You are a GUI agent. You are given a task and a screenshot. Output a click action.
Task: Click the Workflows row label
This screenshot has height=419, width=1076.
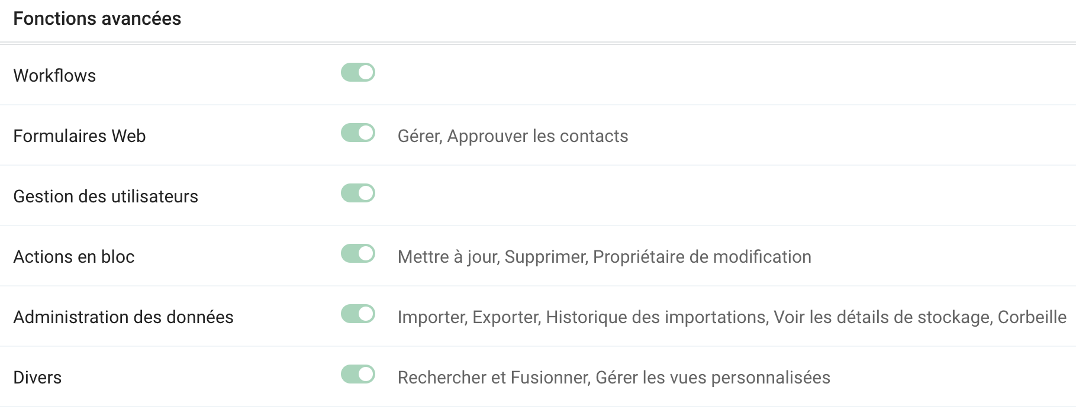(54, 76)
